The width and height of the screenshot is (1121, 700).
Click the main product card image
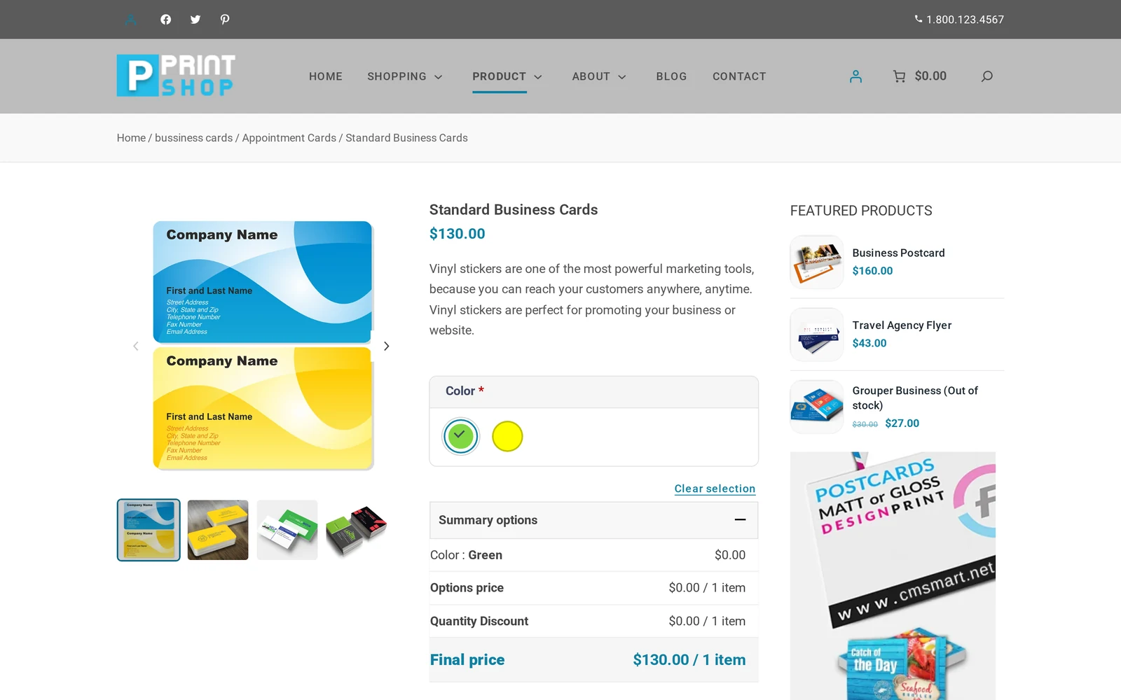click(263, 345)
